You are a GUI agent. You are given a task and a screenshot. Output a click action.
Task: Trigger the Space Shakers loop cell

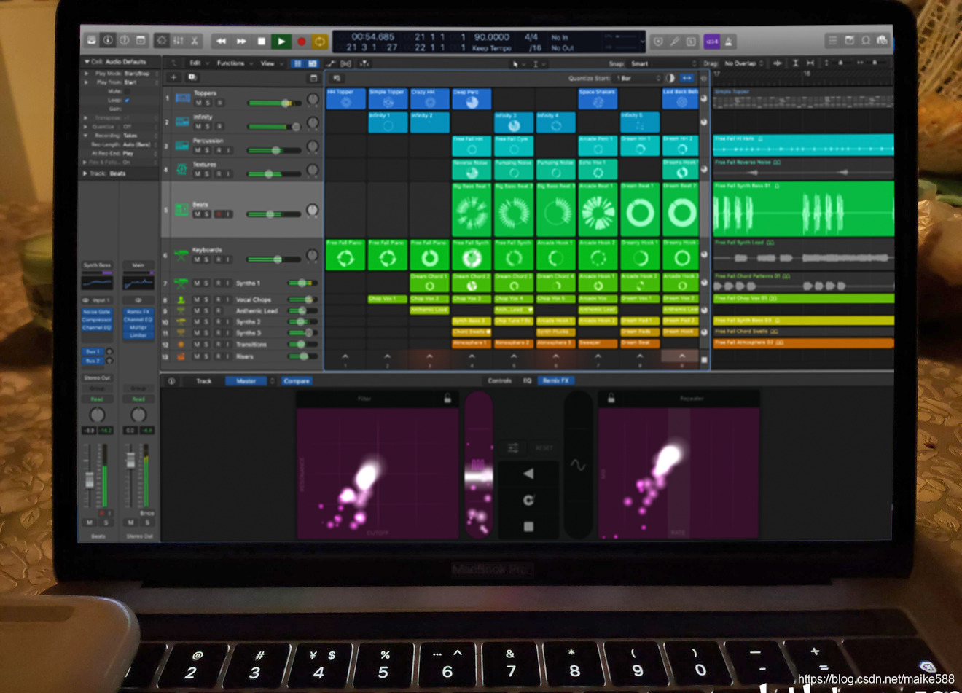[598, 98]
